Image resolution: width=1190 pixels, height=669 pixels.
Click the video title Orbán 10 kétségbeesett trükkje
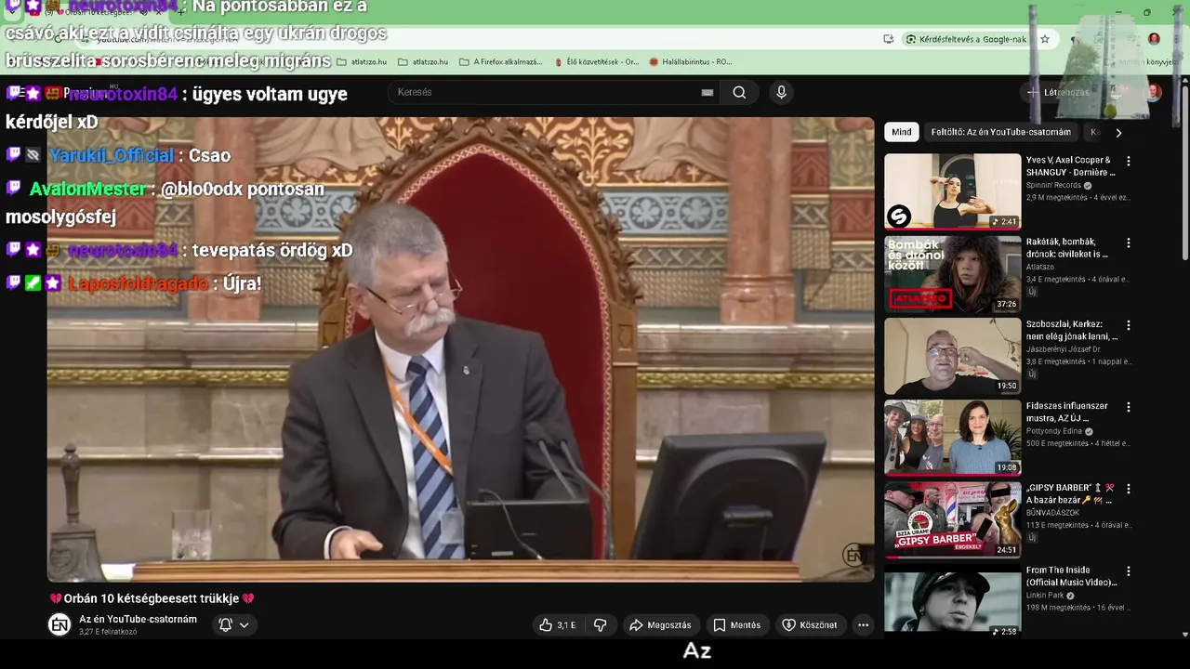click(152, 598)
